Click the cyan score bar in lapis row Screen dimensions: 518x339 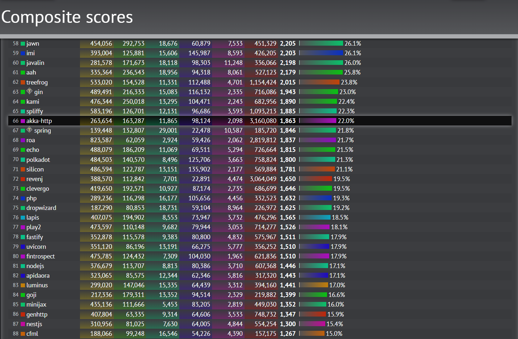pos(315,217)
